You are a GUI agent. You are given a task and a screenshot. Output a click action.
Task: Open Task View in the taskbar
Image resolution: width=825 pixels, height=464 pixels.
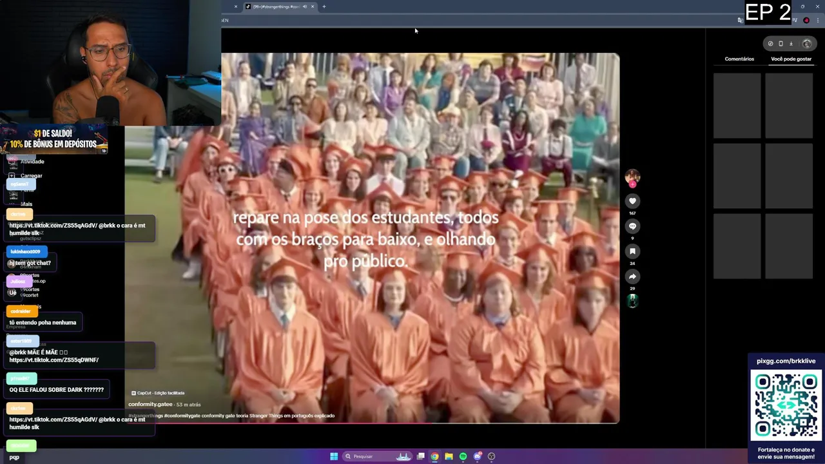point(421,456)
